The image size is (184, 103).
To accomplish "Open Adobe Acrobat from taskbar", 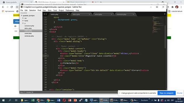I will (x=70, y=100).
